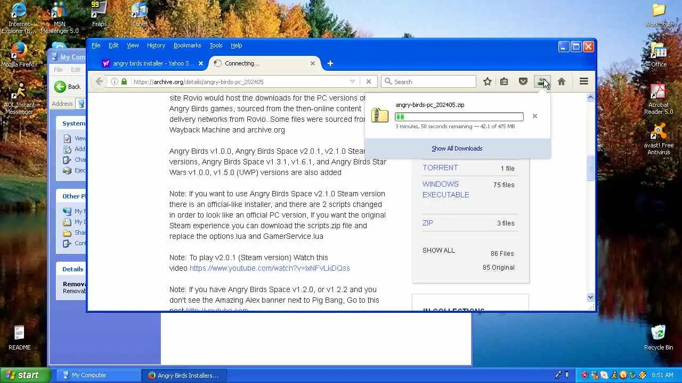This screenshot has height=383, width=682.
Task: Click the Firefox Search box
Action: coord(429,81)
